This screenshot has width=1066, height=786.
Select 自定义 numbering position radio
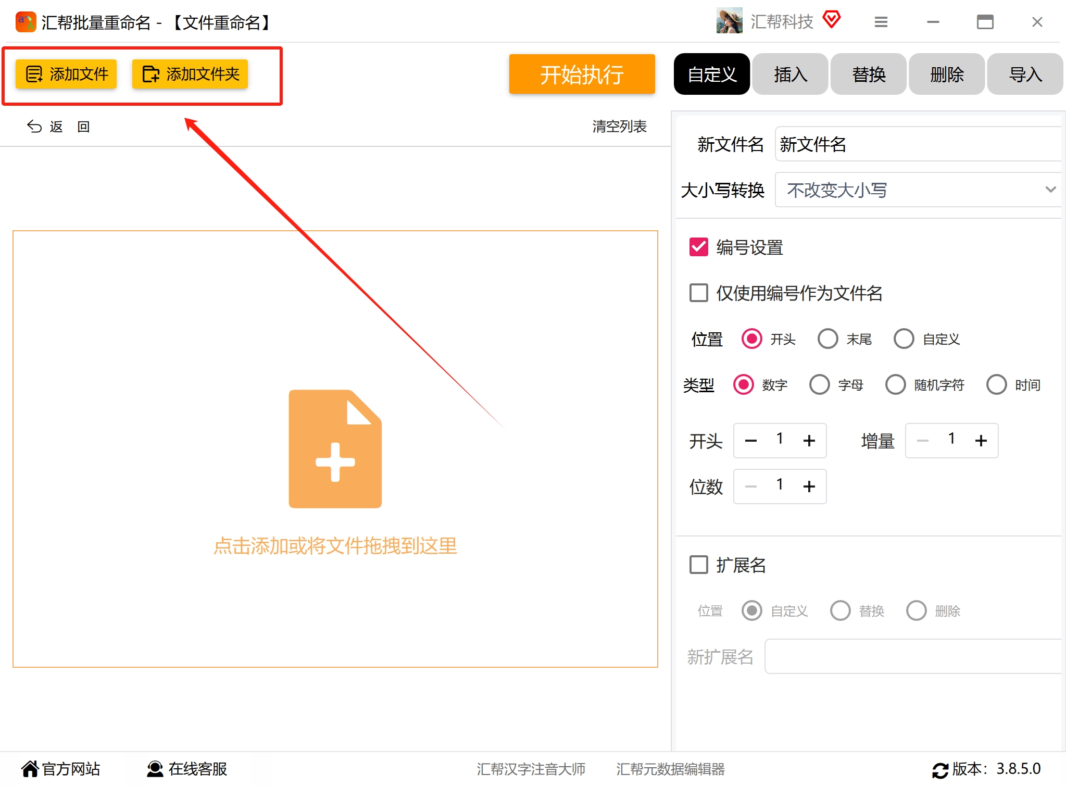[904, 339]
